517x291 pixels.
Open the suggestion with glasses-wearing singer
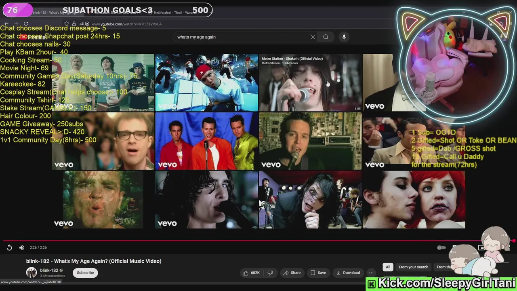(x=103, y=141)
